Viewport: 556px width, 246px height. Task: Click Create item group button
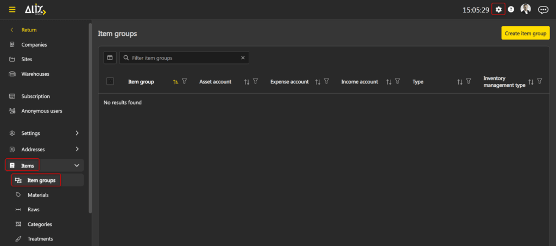click(525, 34)
